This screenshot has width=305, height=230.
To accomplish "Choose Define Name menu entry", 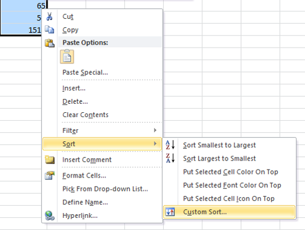I will (85, 202).
